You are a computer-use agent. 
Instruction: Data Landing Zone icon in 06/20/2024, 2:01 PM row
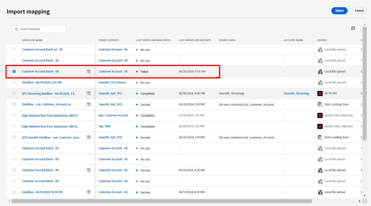click(x=320, y=137)
